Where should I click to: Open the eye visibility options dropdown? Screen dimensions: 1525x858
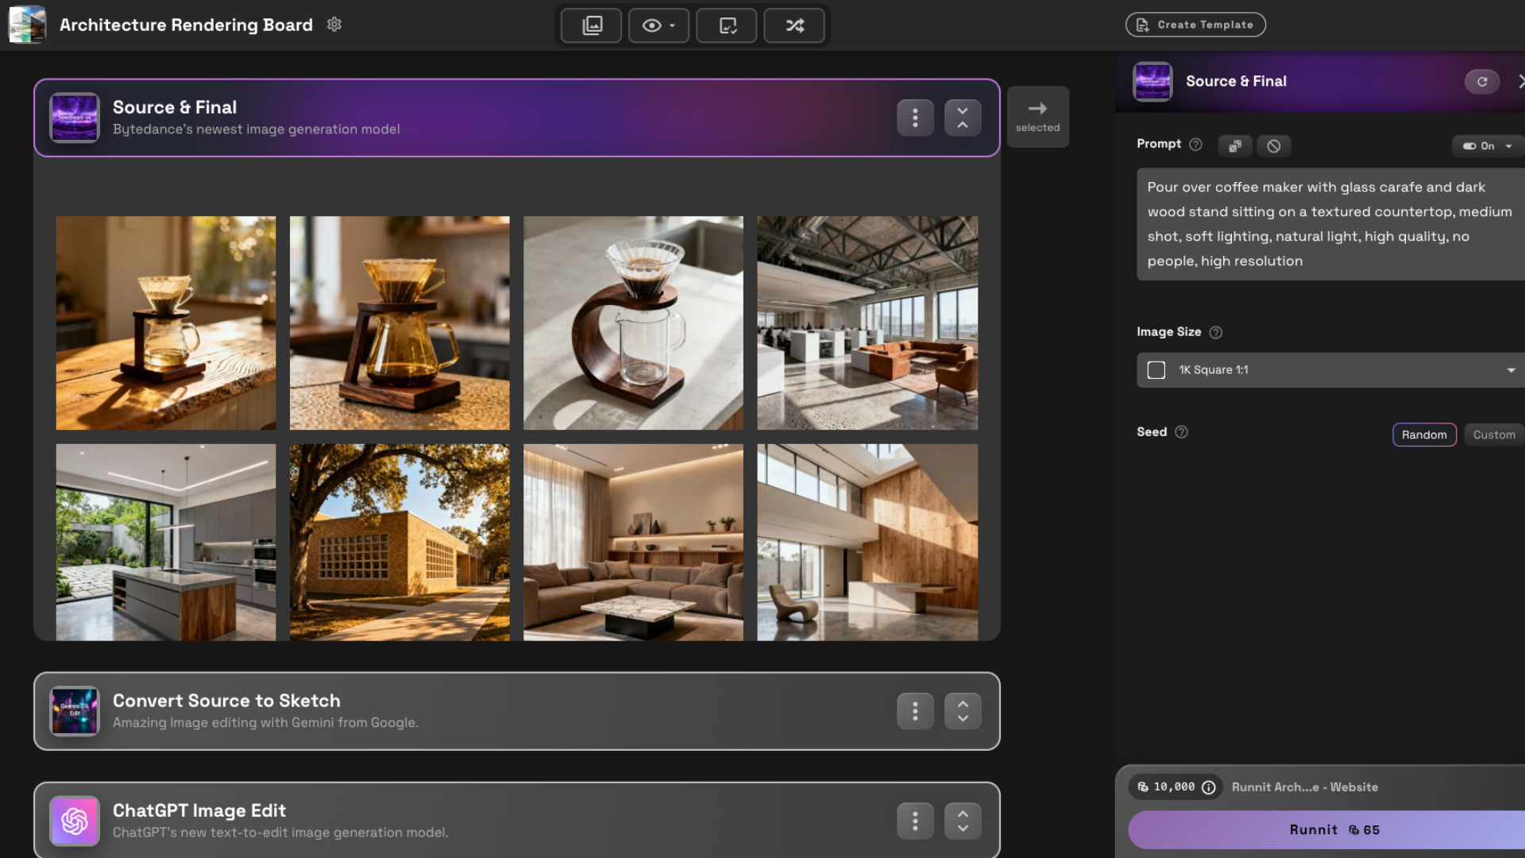pyautogui.click(x=658, y=25)
